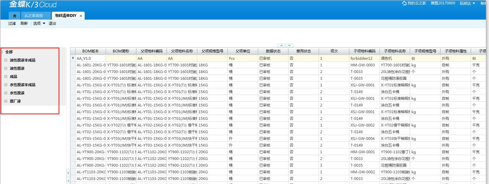Expand the 原厂漆 tree node
Viewport: 489px width, 184px height.
point(6,101)
